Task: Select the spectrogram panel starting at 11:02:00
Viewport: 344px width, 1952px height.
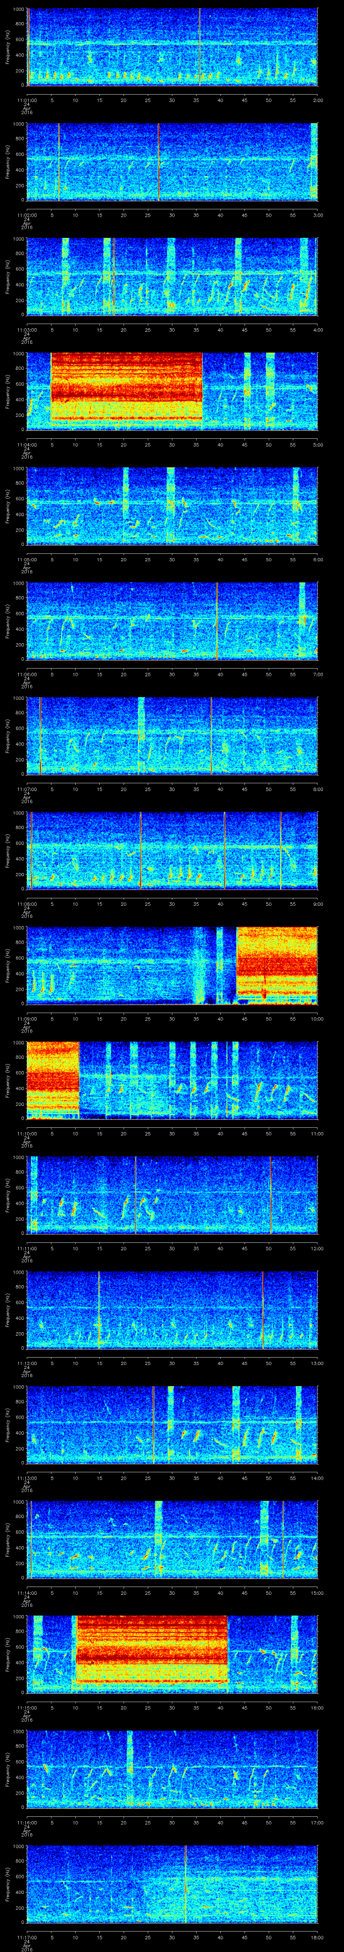Action: tap(172, 162)
